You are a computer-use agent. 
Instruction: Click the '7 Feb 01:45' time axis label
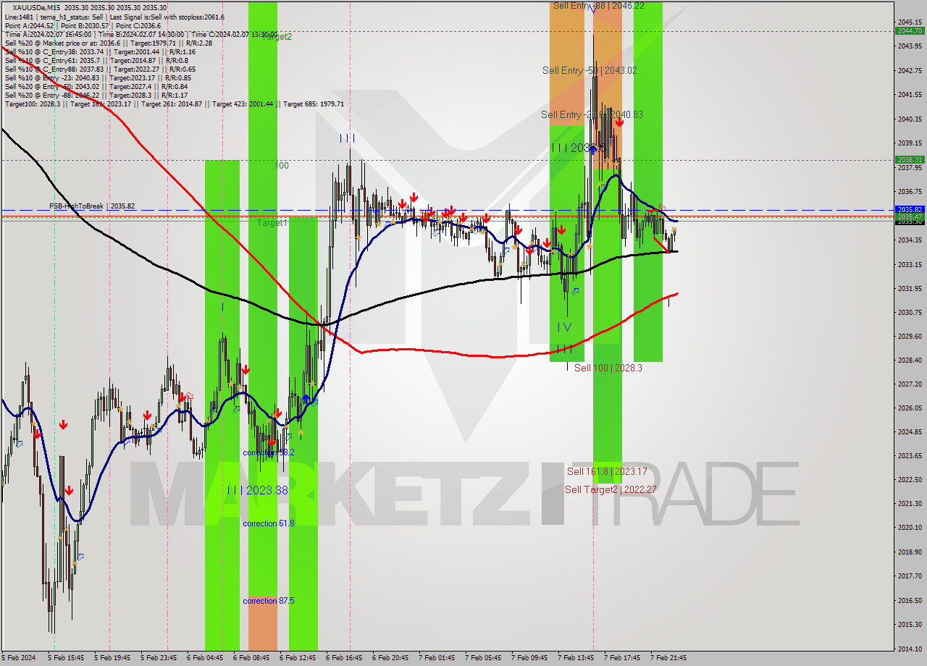tap(437, 658)
